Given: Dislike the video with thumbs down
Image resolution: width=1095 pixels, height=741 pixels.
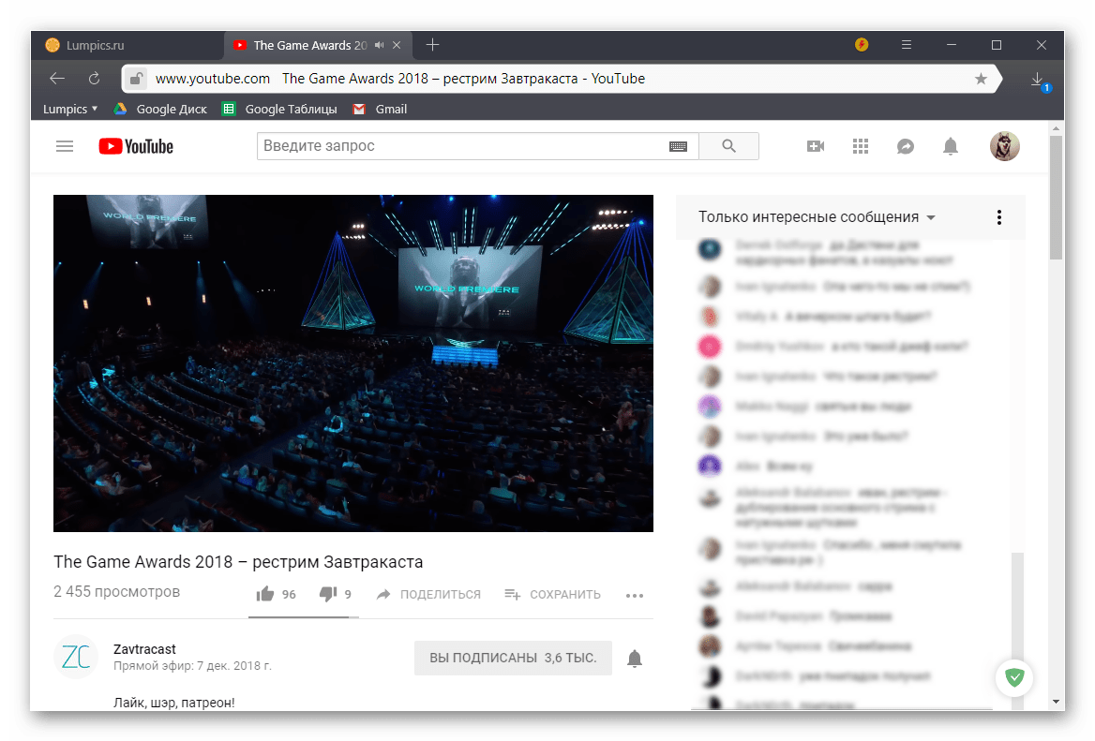Looking at the screenshot, I should point(336,594).
